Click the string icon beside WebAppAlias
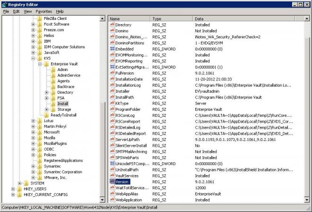The height and width of the screenshot is (212, 312). point(112,194)
